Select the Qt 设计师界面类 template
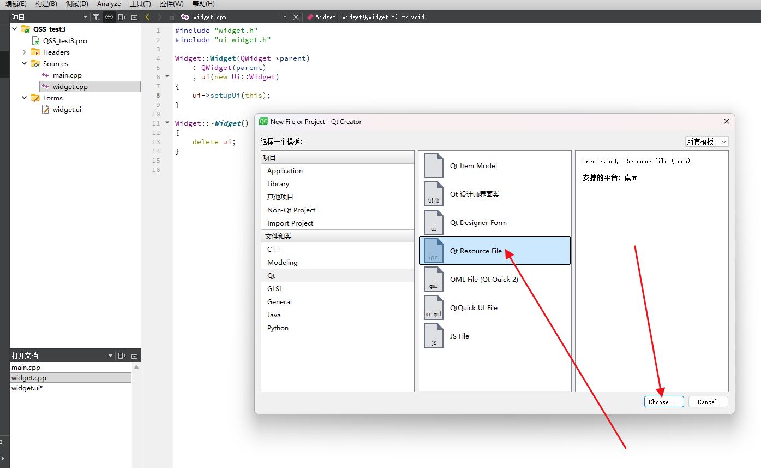761x468 pixels. [494, 194]
